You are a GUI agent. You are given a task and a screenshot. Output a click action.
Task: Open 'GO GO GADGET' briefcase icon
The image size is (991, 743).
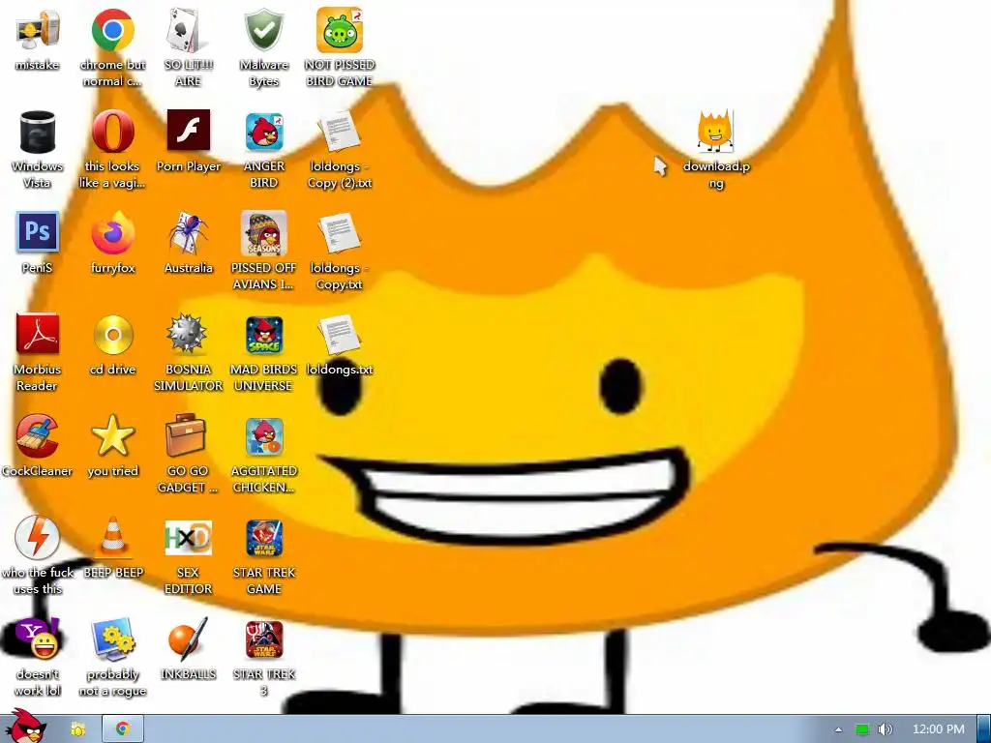tap(186, 435)
